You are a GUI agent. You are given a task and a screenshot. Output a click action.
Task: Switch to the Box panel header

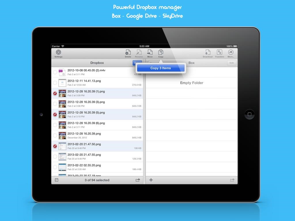tap(191, 63)
